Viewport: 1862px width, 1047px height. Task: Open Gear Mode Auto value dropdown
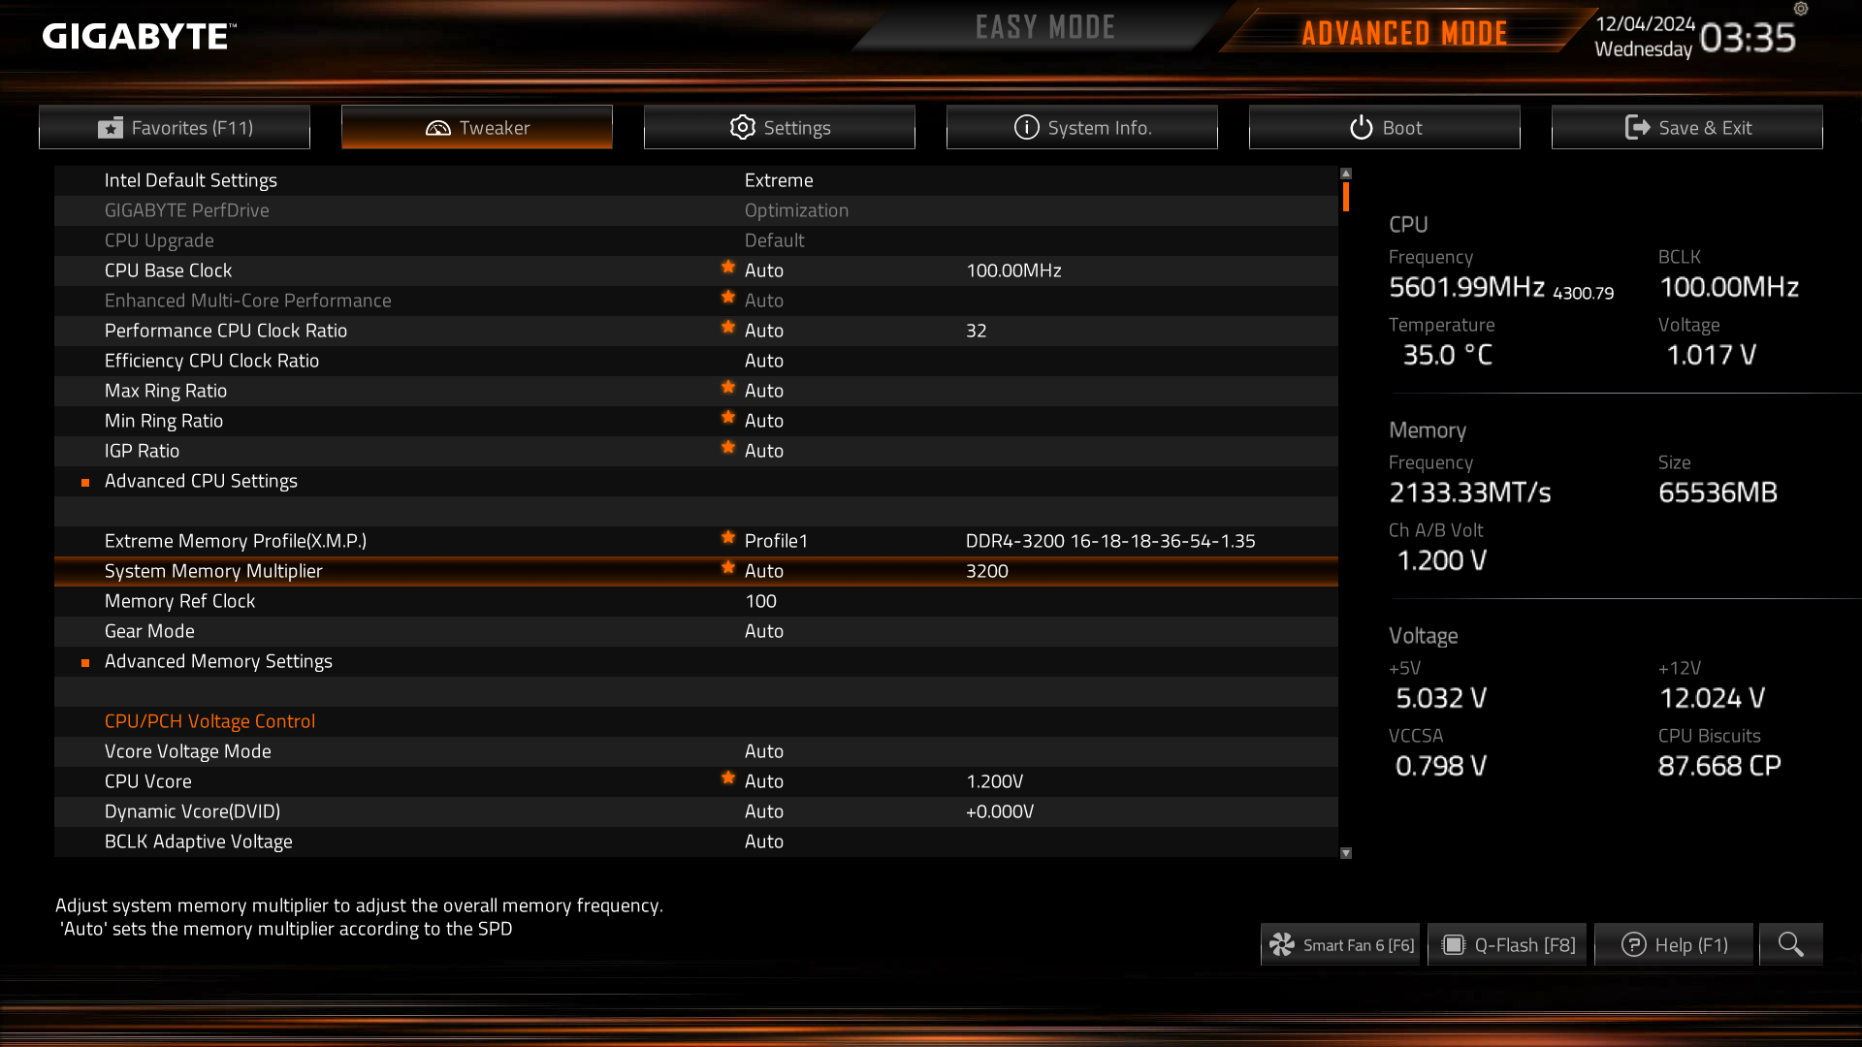click(x=764, y=631)
